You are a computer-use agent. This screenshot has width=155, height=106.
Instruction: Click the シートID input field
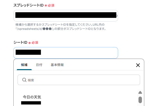point(66,53)
